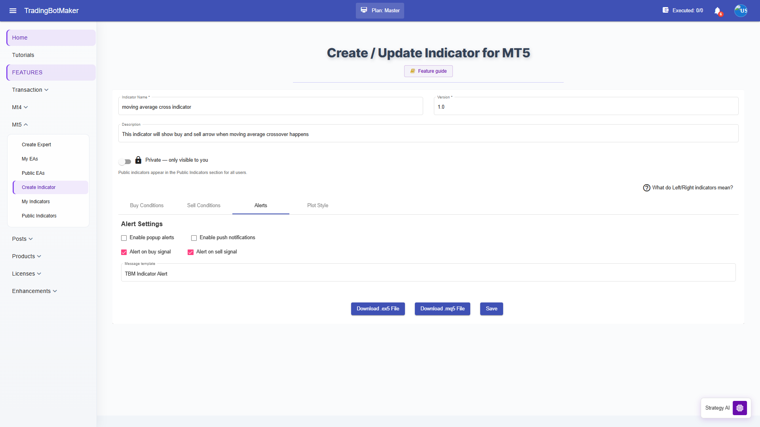The width and height of the screenshot is (760, 427).
Task: Open the user profile avatar
Action: 741,11
